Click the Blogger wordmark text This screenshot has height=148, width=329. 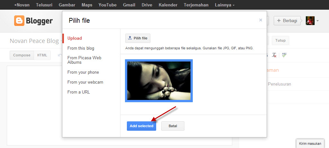tap(39, 21)
